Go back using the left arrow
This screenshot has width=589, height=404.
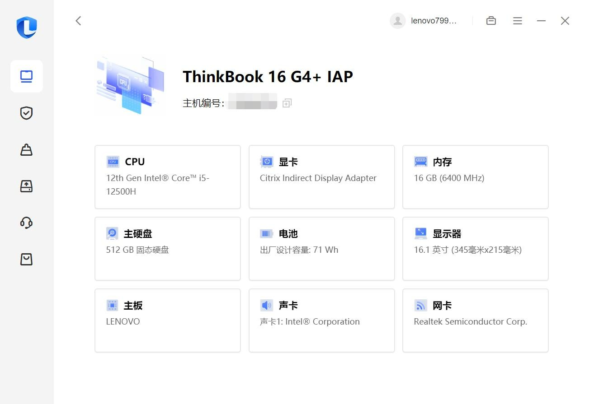coord(78,21)
